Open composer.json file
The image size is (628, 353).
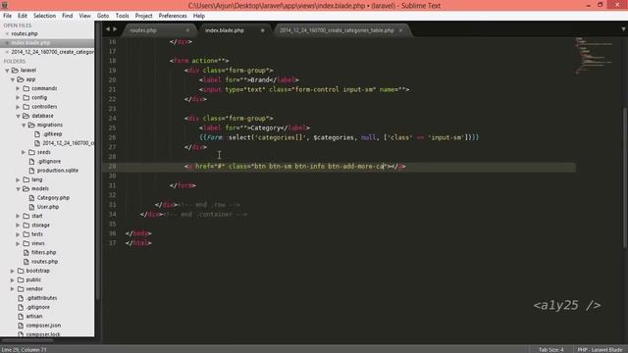[x=43, y=326]
